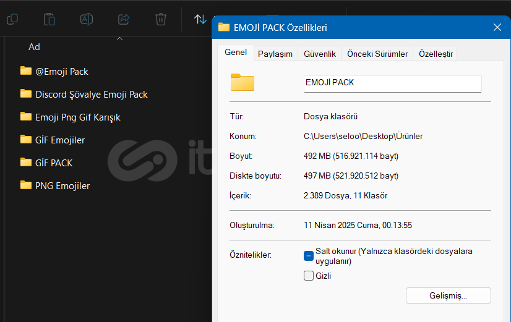Click the EMOJİ PACK folder name field
Viewport: 511px width, 322px height.
tap(392, 83)
